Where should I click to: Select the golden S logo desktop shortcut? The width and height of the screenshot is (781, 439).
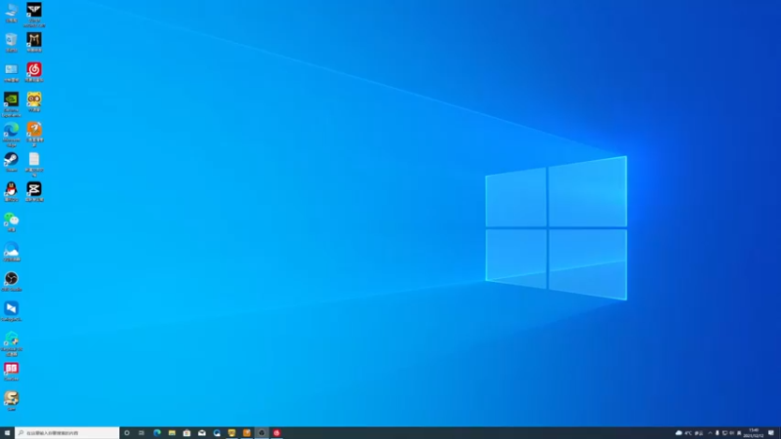(12, 401)
